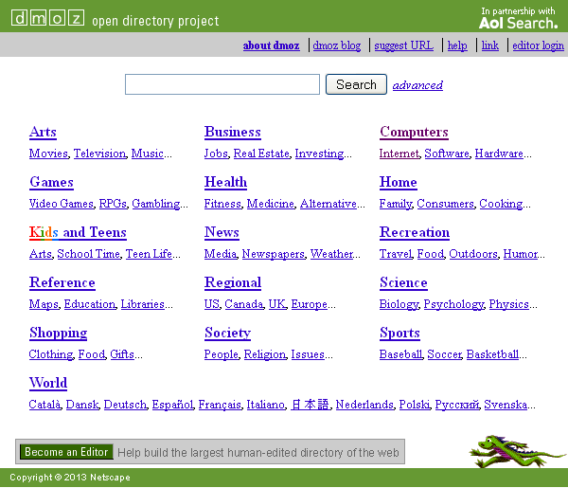The width and height of the screenshot is (568, 488).
Task: Select Canada under Regional
Action: click(244, 304)
